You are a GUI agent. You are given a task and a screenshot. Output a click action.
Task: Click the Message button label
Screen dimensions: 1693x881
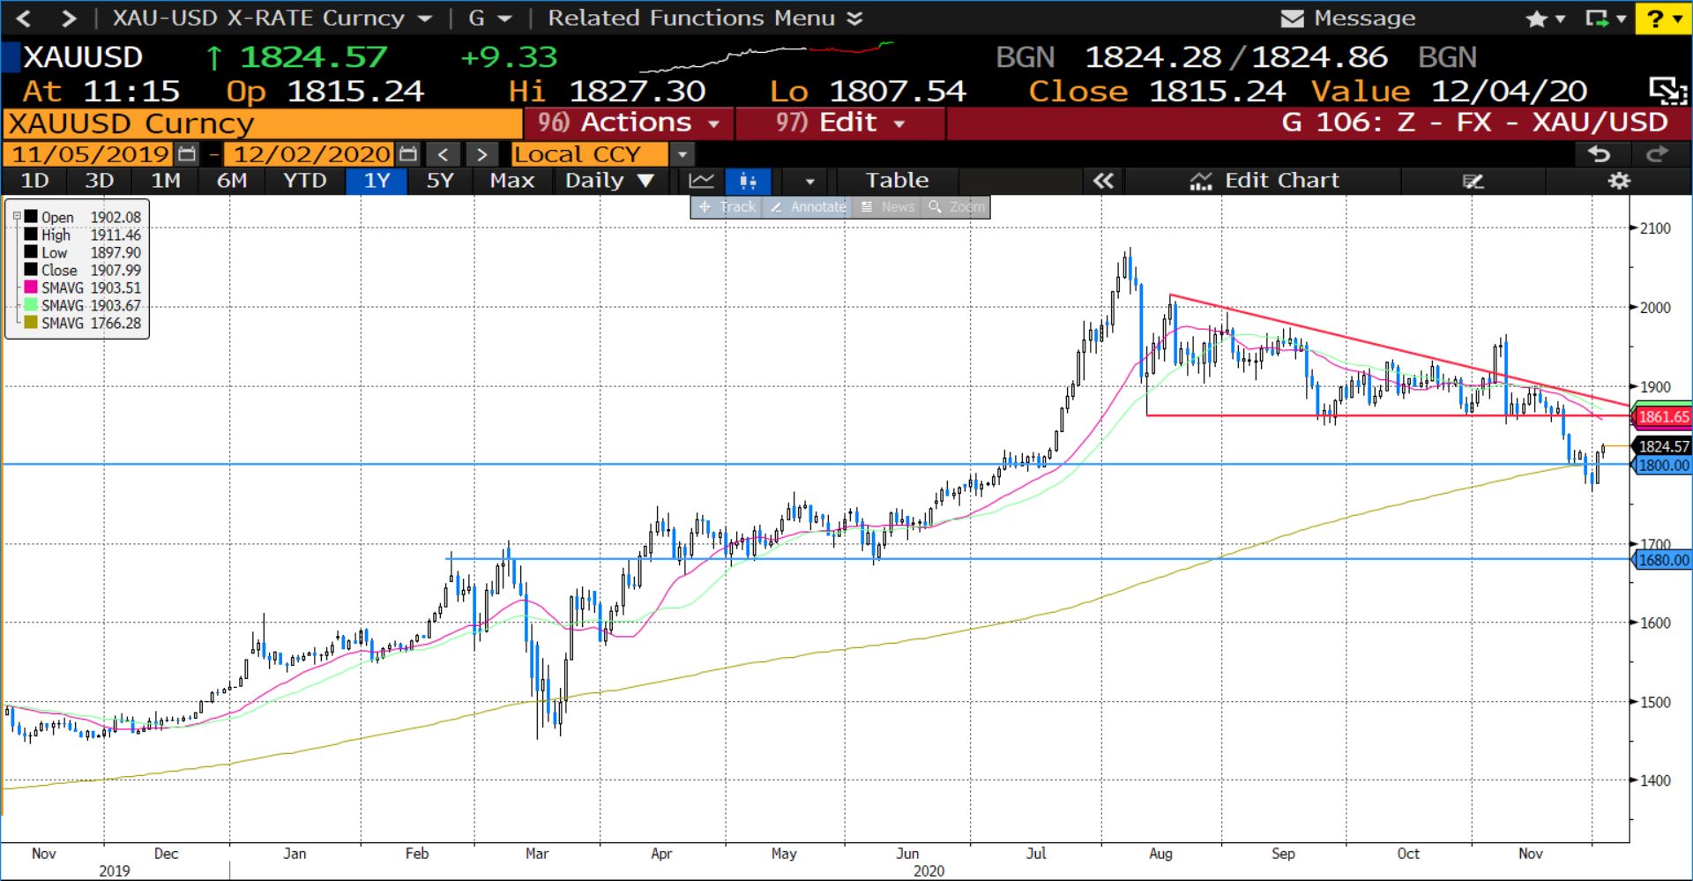pyautogui.click(x=1364, y=19)
